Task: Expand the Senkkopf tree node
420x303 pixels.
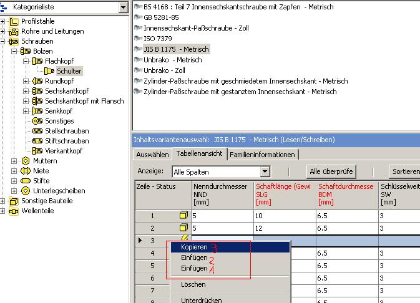Action: 26,111
